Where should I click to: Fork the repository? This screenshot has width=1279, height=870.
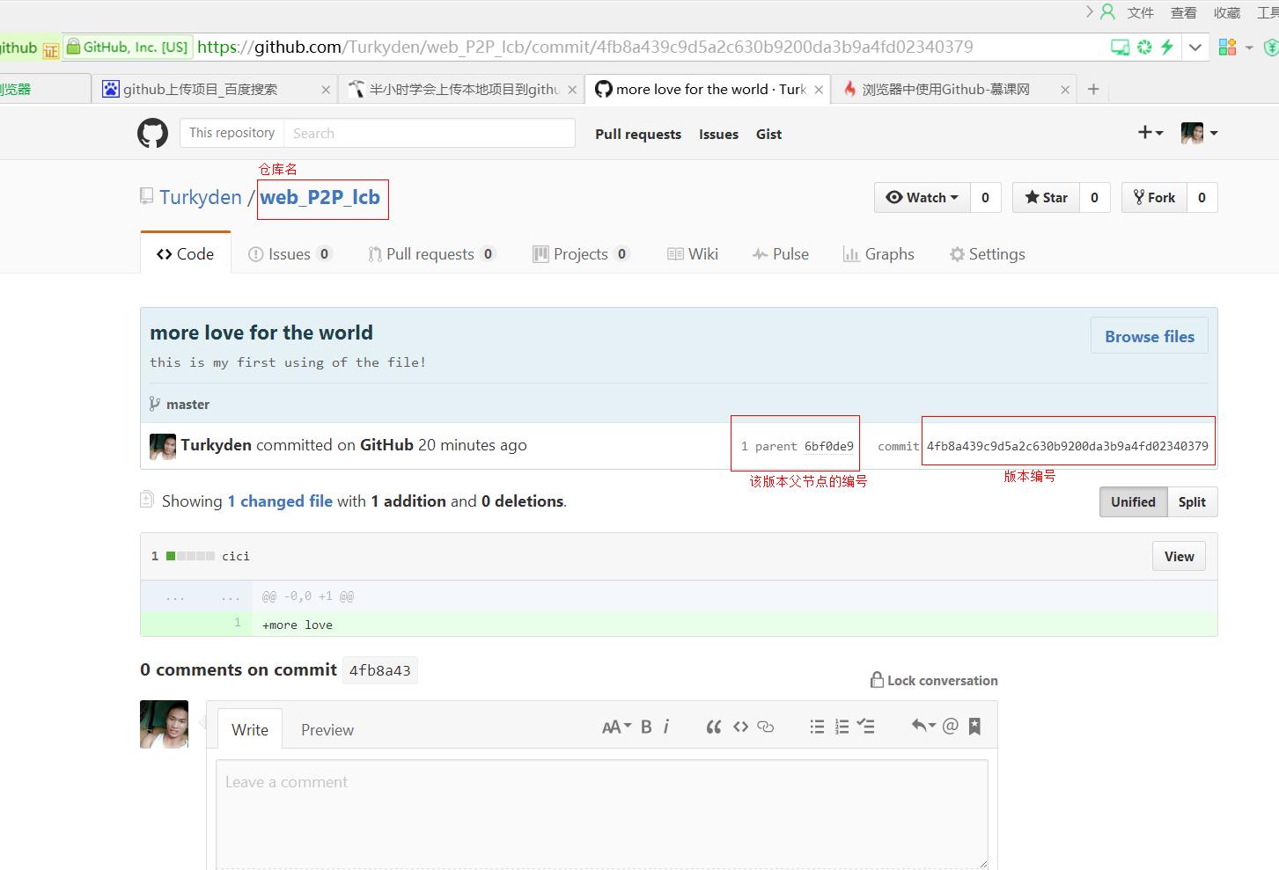pos(1154,198)
